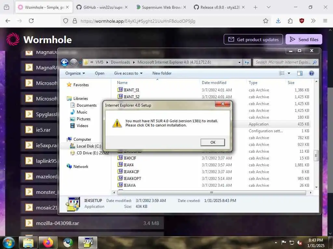Click Firefox icon in taskbar

48,243
